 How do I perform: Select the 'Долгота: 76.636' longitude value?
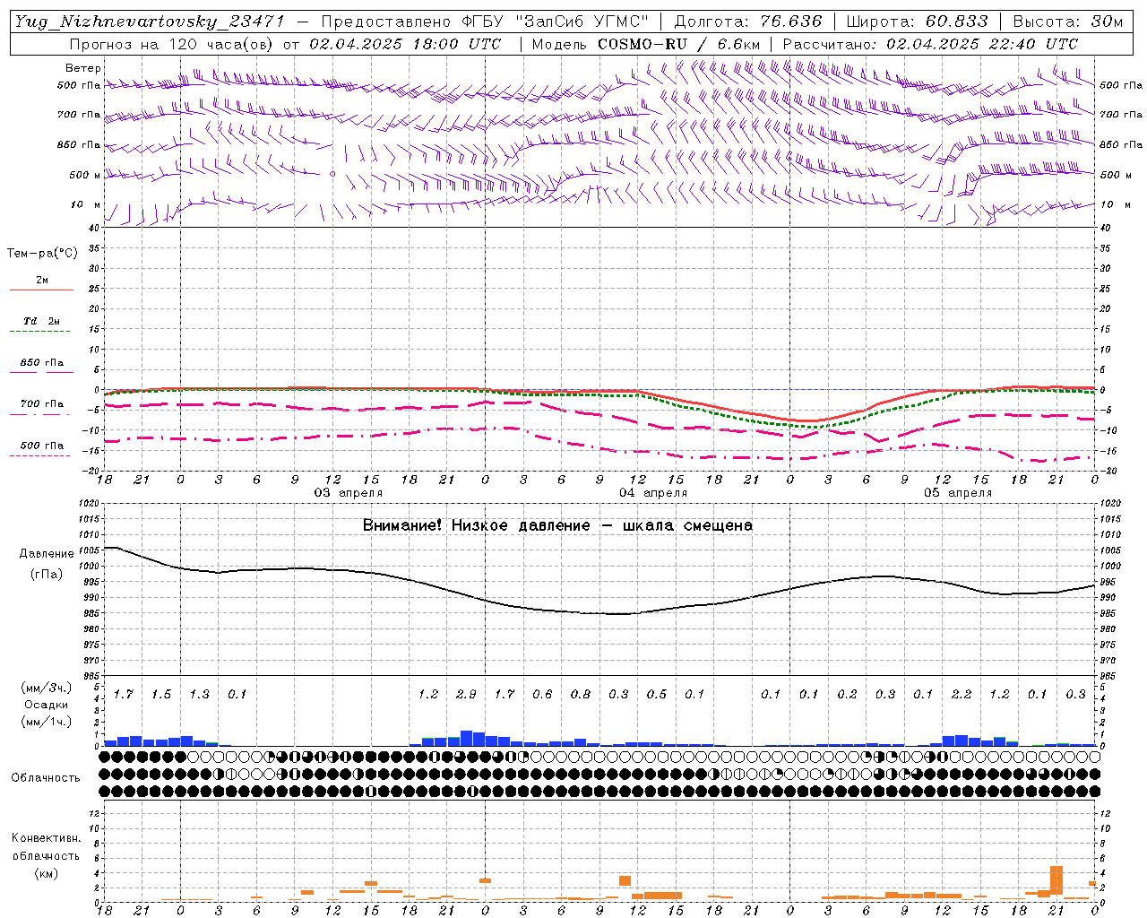[747, 22]
